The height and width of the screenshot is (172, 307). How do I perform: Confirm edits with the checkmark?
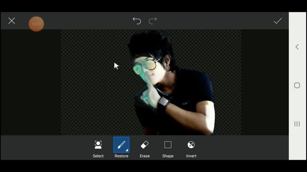click(x=278, y=21)
